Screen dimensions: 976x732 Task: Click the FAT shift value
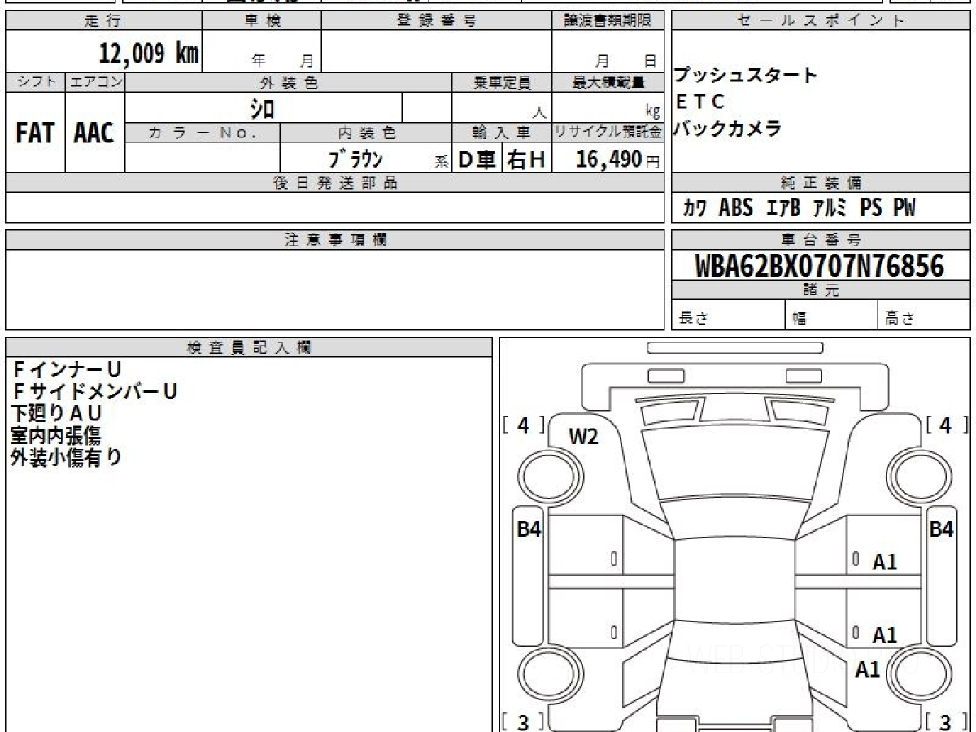pos(35,133)
